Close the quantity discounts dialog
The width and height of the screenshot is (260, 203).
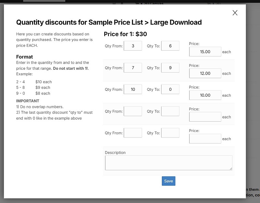pyautogui.click(x=235, y=13)
